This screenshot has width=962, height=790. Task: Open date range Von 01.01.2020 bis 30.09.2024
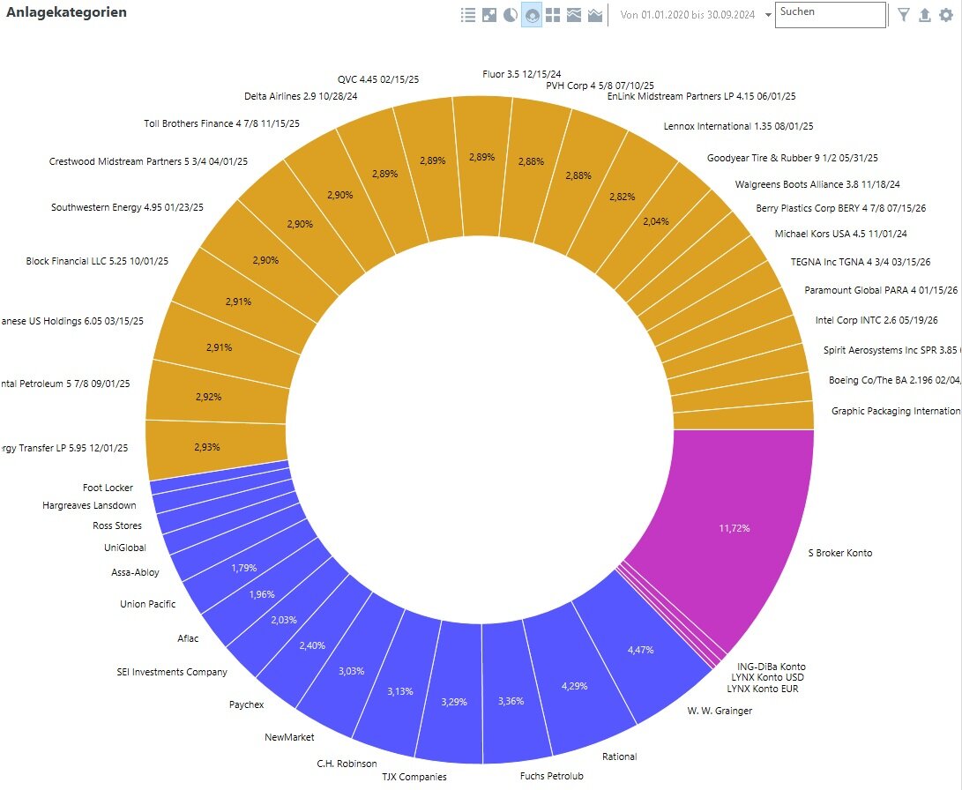point(688,15)
